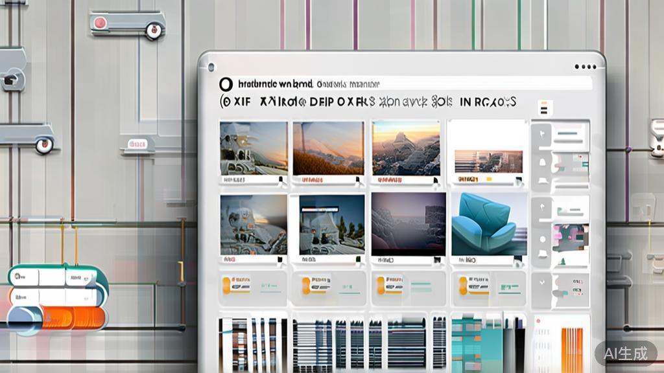
Task: Open the highway sunset thumbnail
Action: (x=254, y=148)
